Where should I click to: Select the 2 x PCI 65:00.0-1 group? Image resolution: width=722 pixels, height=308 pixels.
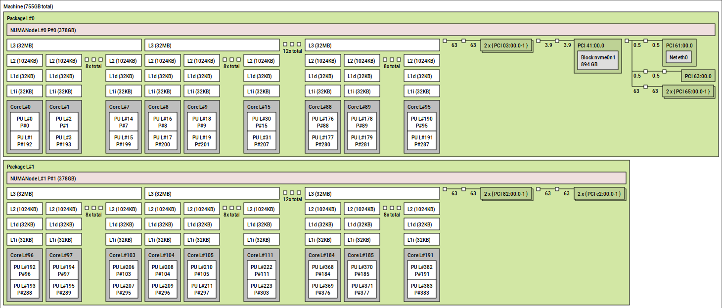(689, 91)
